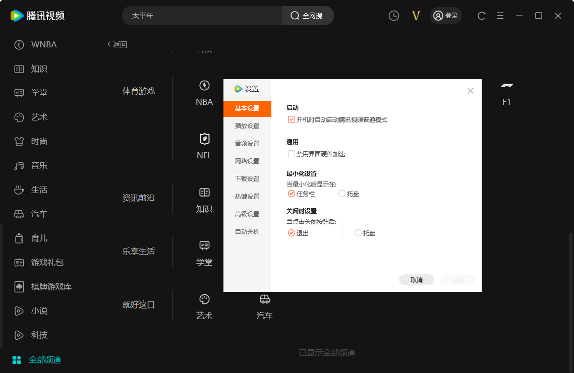Uncheck auto-start on boot option

point(291,119)
